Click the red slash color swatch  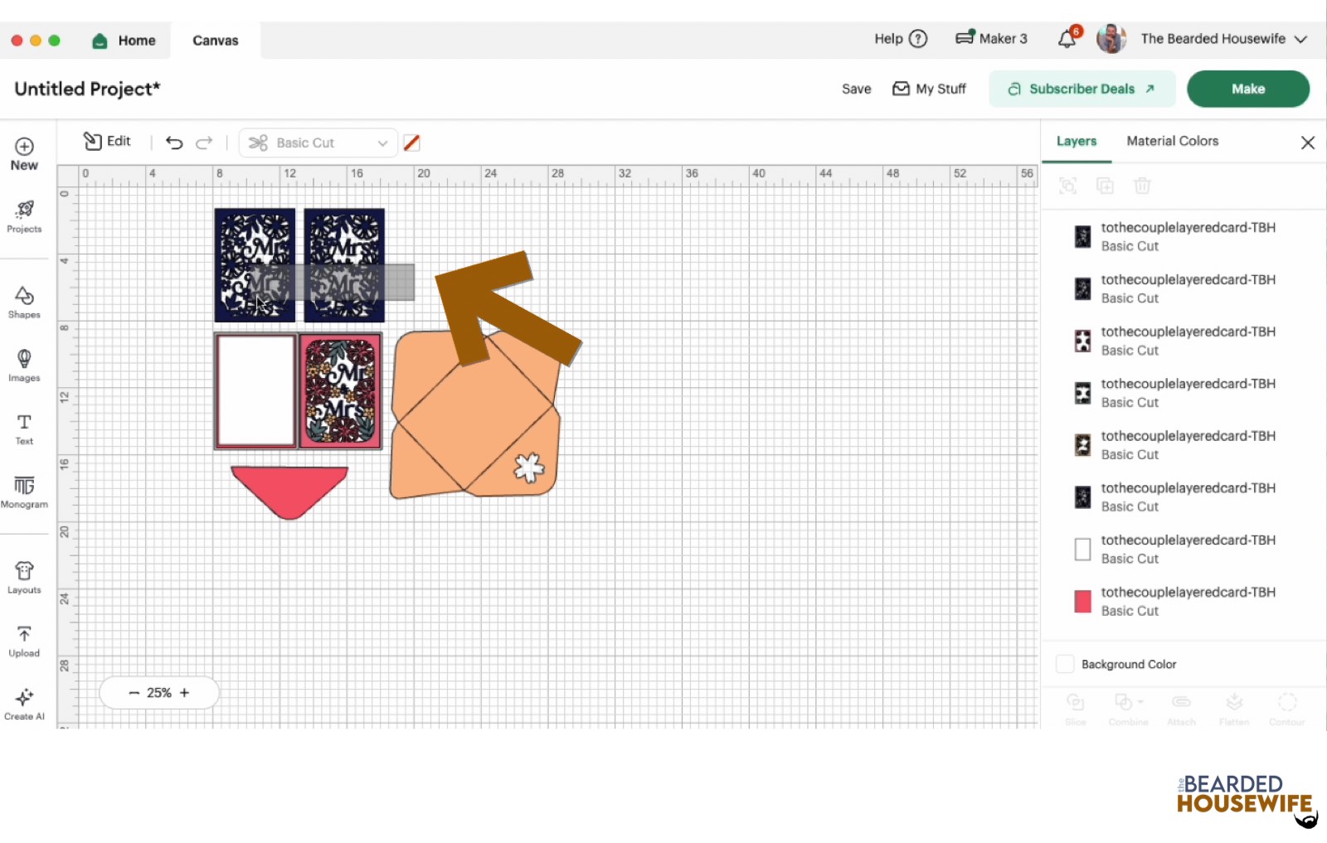point(411,143)
